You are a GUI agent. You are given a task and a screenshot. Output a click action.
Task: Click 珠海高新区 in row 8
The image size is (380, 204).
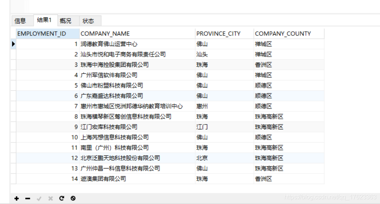(289, 117)
